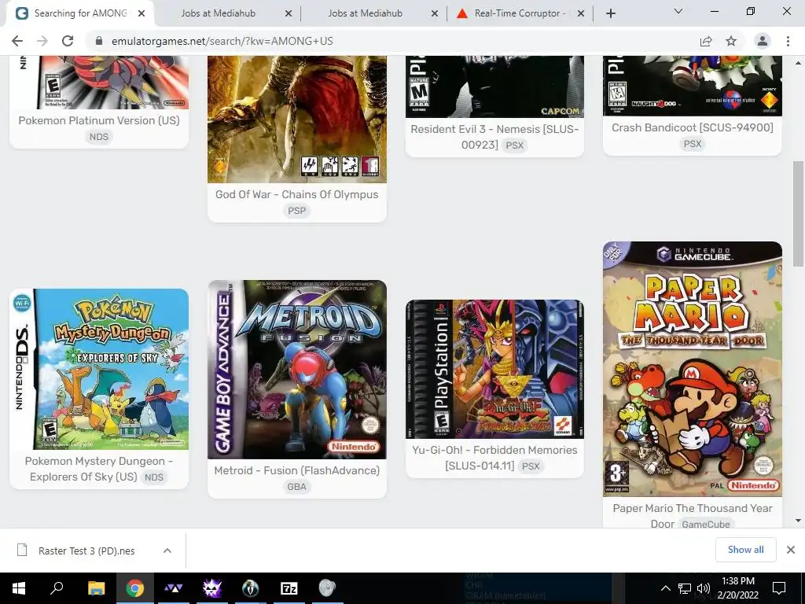
Task: Open Chrome's three-dot menu
Action: [x=788, y=41]
